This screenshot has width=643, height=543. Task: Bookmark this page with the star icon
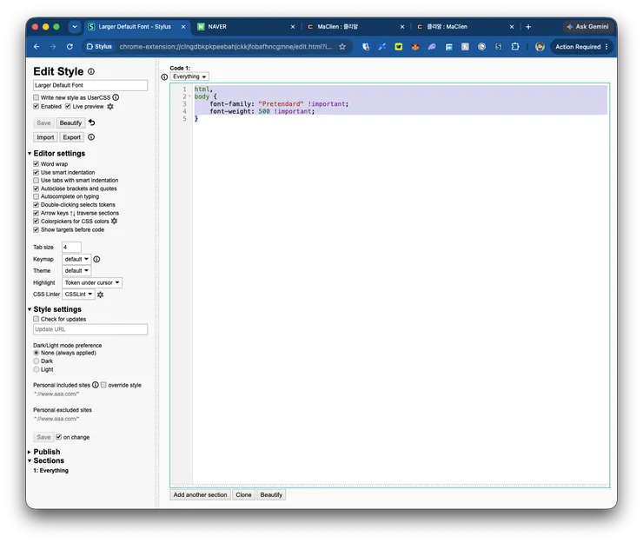pyautogui.click(x=342, y=47)
